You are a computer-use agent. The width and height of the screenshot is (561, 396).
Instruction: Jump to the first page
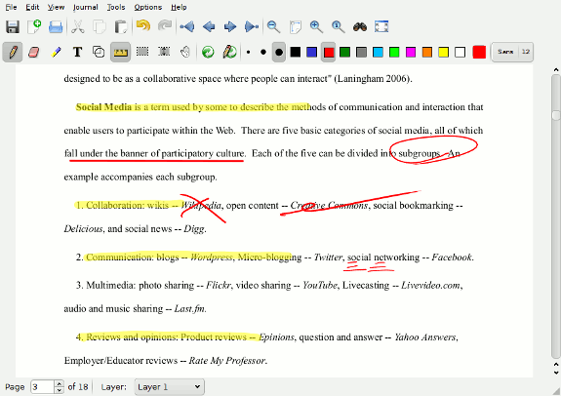(x=186, y=26)
